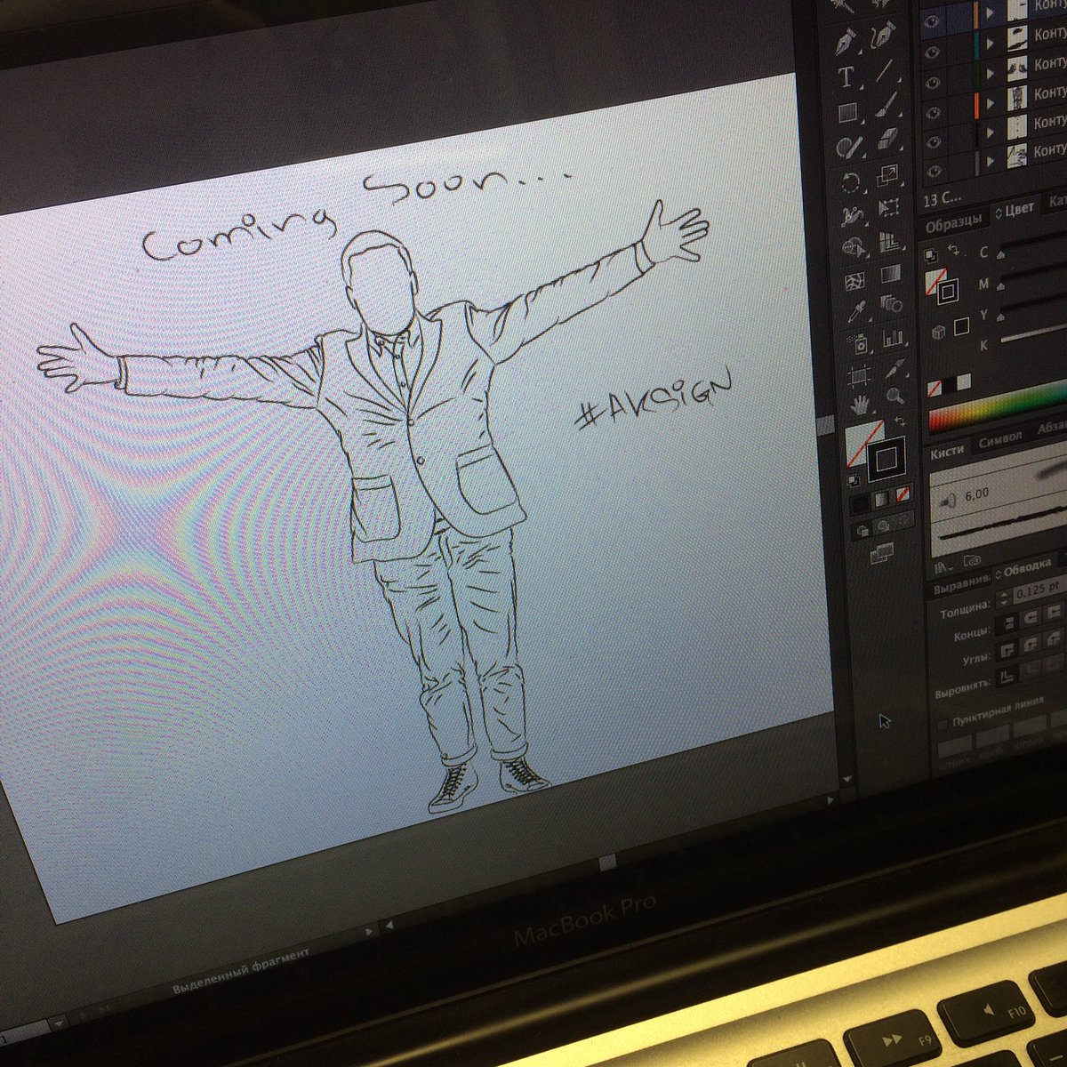The image size is (1067, 1067).
Task: Open the status bar Выделенный фрагмент arrow menu
Action: tap(369, 932)
